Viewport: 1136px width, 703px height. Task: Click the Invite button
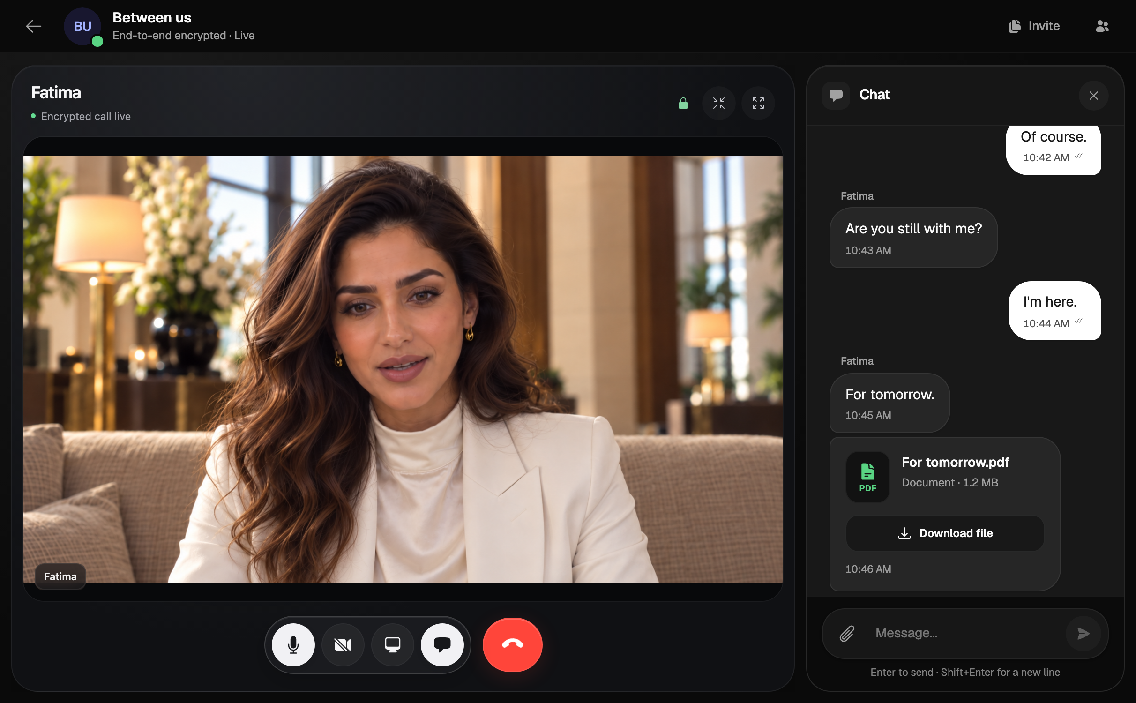pos(1034,26)
